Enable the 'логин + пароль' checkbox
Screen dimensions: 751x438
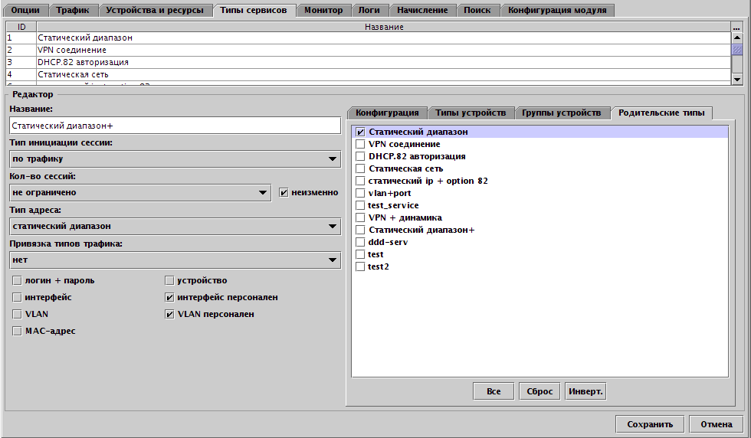pos(17,280)
